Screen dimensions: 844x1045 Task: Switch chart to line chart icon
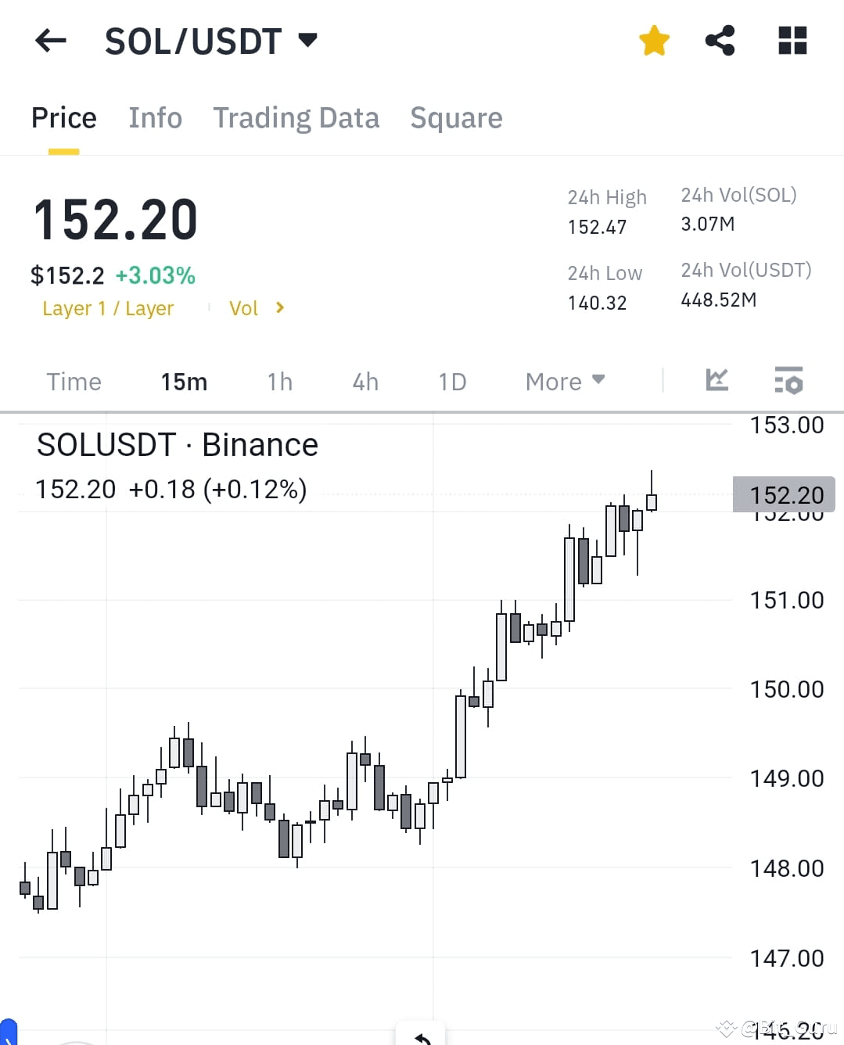click(716, 381)
